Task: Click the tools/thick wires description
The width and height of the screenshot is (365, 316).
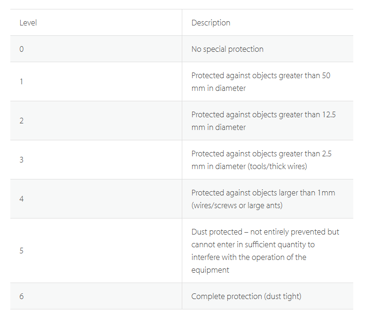Action: 261,160
